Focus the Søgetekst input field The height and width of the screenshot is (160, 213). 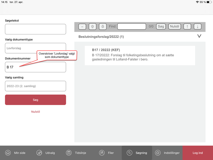click(x=35, y=29)
